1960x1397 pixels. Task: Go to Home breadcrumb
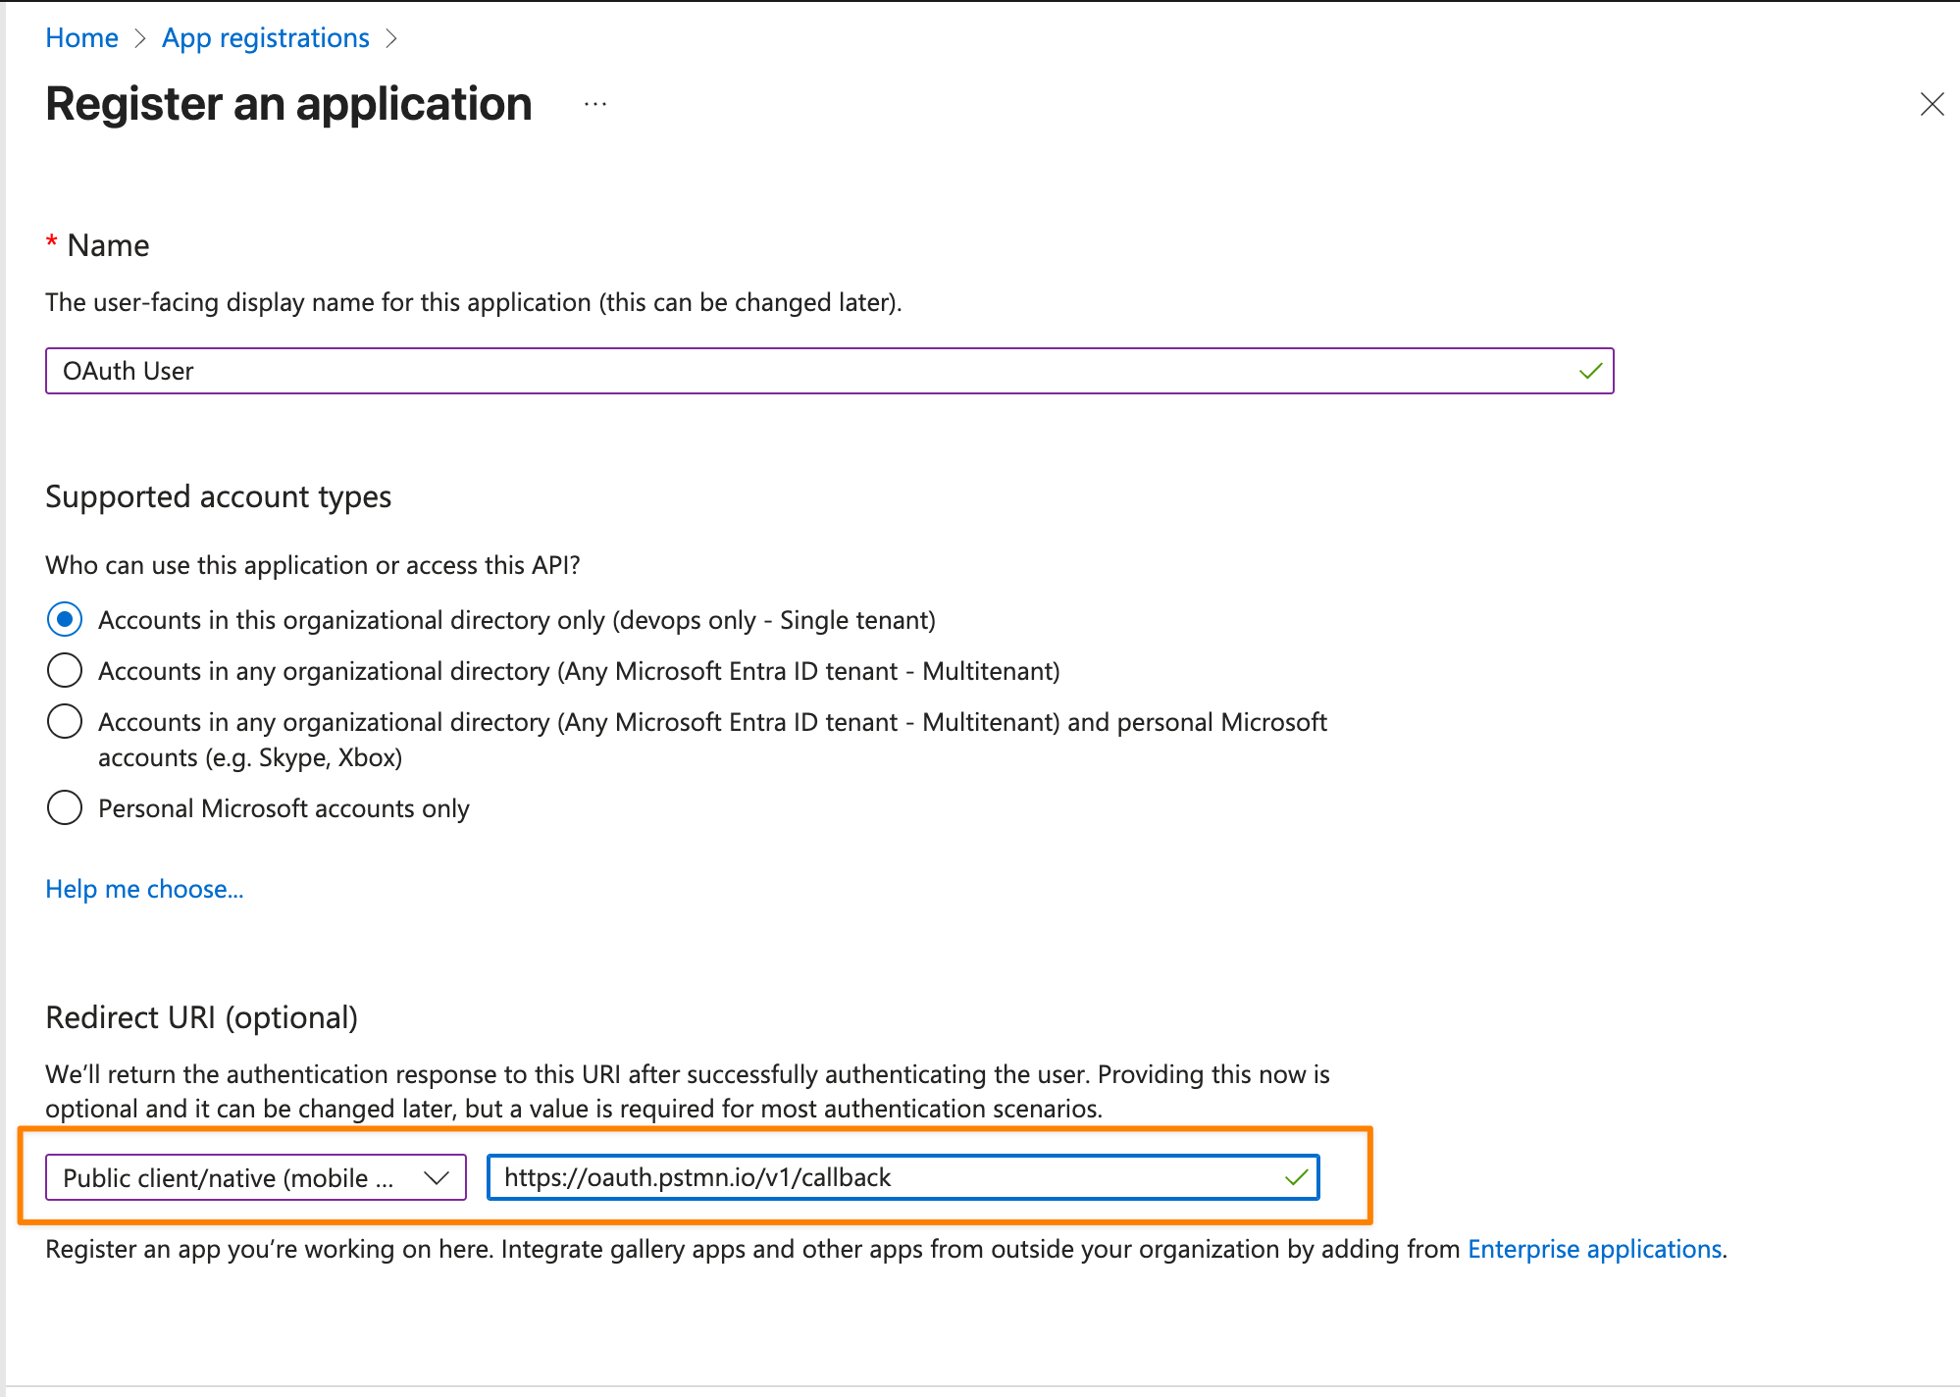[81, 38]
